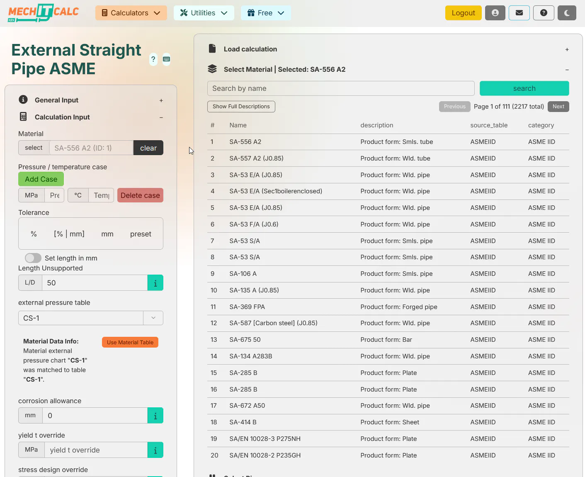Select material row SA-106 A
Image resolution: width=585 pixels, height=477 pixels.
[388, 274]
